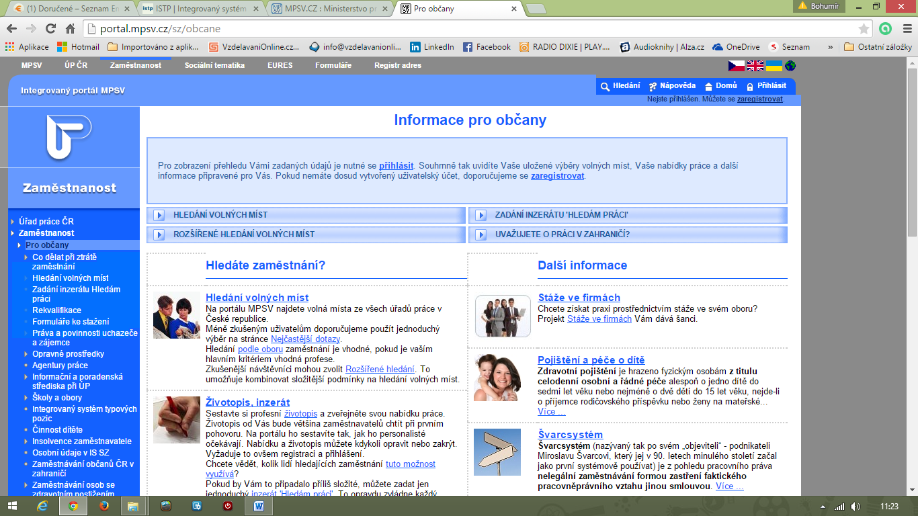Open Registr adres top menu item

398,65
